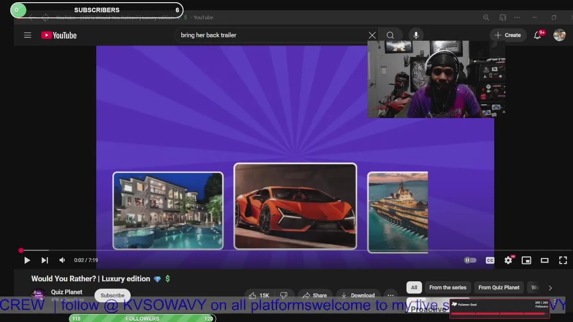
Task: Click the video title text
Action: tap(101, 279)
